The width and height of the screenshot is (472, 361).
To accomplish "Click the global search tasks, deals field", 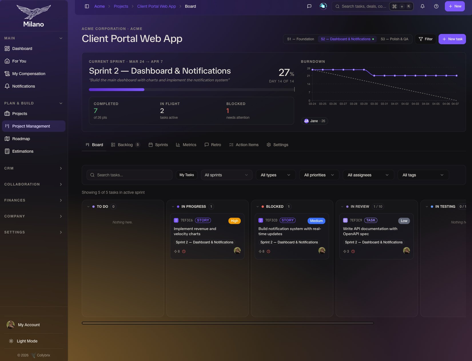I will [x=373, y=6].
